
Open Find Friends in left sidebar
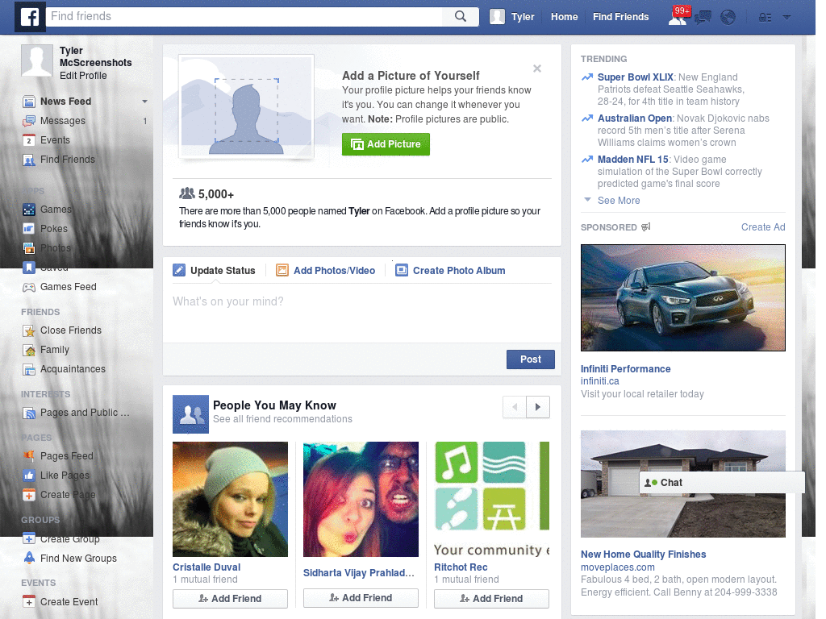click(x=59, y=160)
